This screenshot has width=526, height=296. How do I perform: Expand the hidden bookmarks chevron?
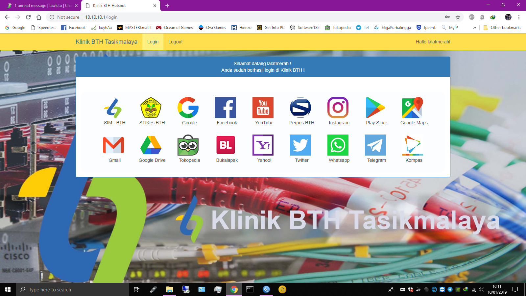click(x=474, y=28)
